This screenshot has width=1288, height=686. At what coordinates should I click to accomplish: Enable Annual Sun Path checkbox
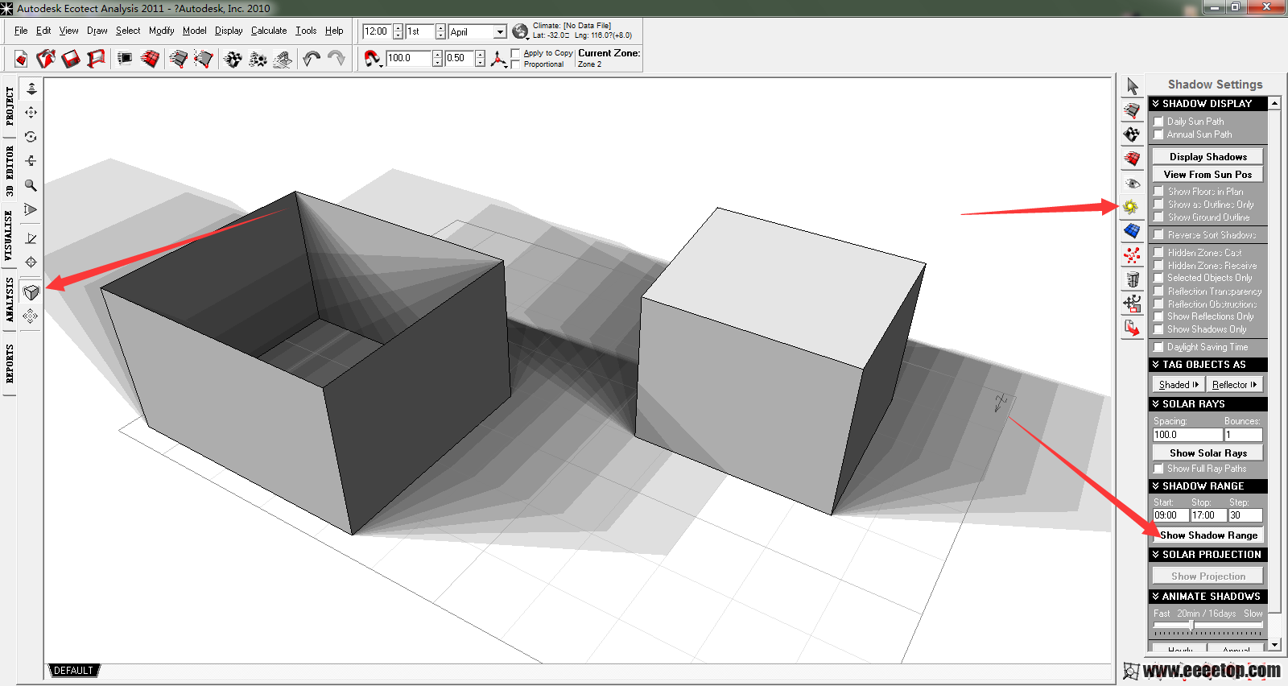tap(1158, 134)
